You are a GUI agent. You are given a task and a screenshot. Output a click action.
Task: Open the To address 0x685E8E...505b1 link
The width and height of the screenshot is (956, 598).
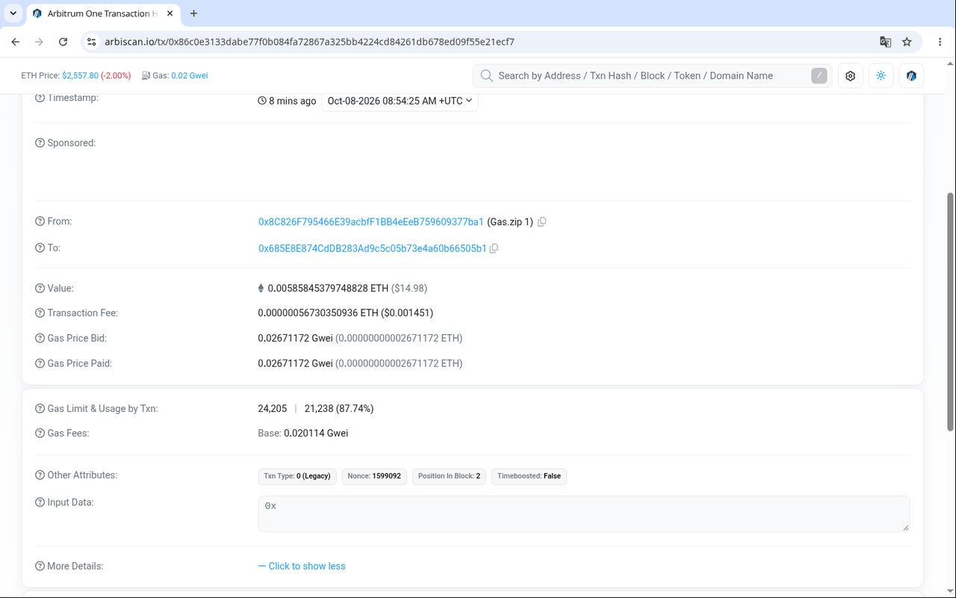click(x=373, y=248)
